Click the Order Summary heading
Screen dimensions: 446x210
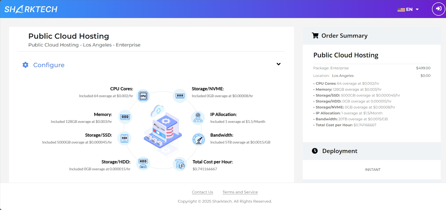point(344,36)
